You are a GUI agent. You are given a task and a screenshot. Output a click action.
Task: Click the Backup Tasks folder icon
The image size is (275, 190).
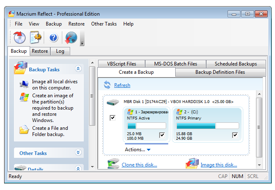pos(21,68)
